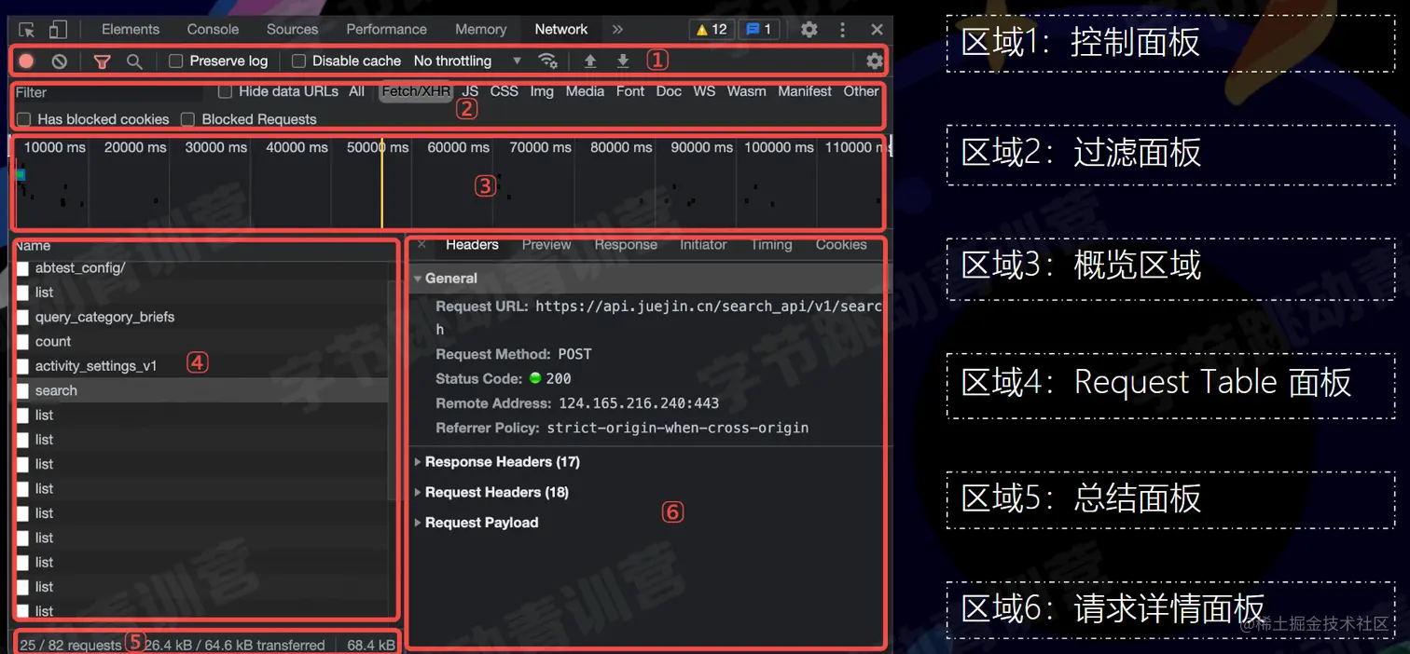The image size is (1410, 654).
Task: Filter requests by JS
Action: click(x=471, y=91)
